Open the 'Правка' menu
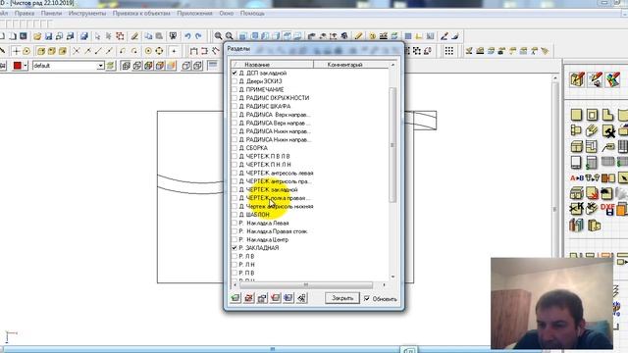628x353 pixels. (25, 13)
